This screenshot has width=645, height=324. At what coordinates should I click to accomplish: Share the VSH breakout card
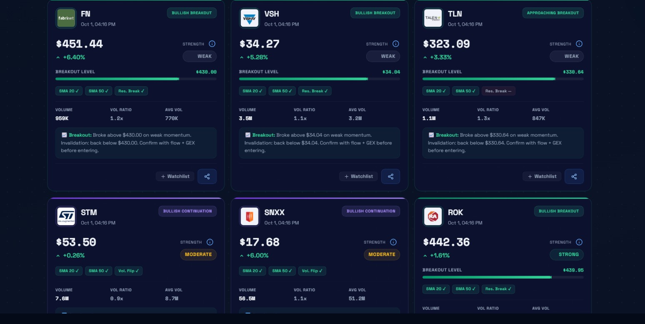(390, 176)
